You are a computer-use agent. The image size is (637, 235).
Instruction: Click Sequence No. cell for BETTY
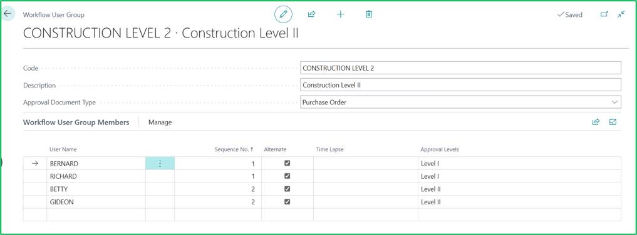pyautogui.click(x=218, y=189)
